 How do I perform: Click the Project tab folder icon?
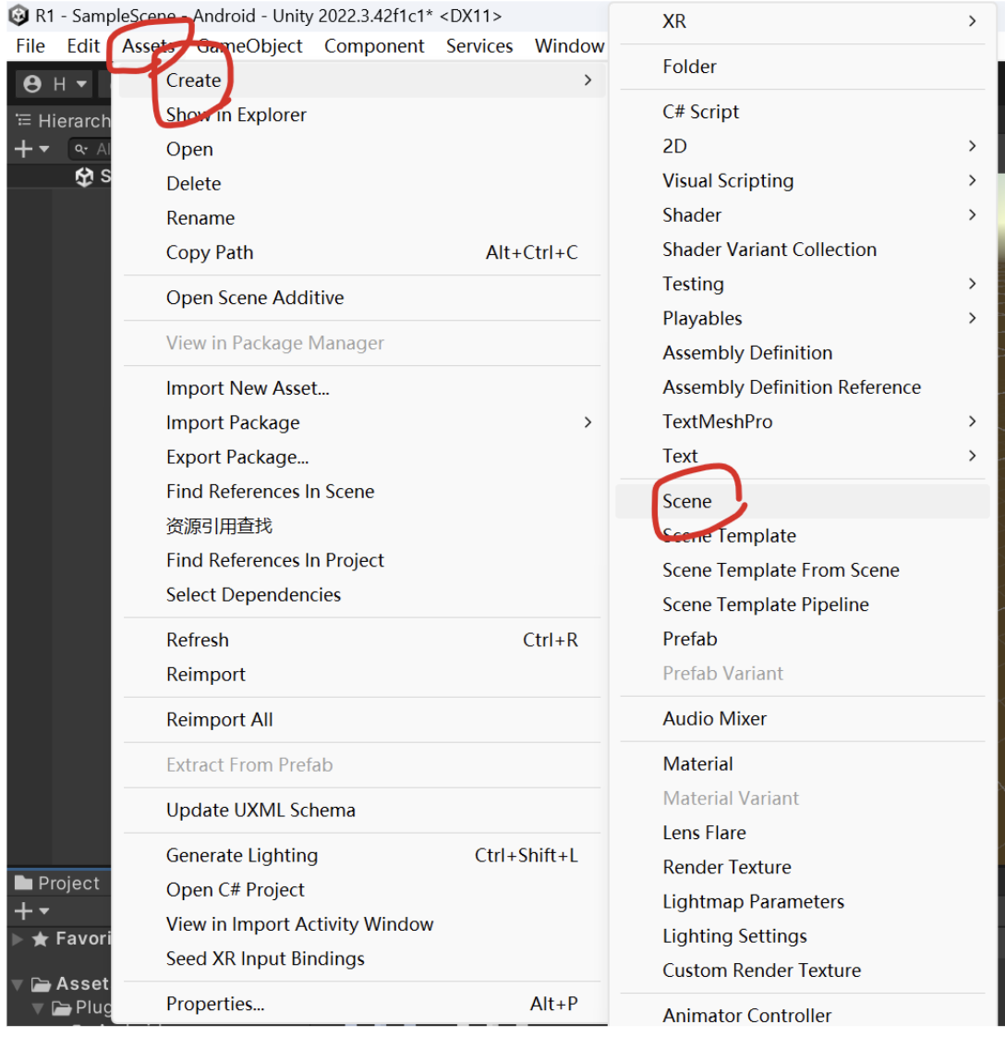(24, 883)
